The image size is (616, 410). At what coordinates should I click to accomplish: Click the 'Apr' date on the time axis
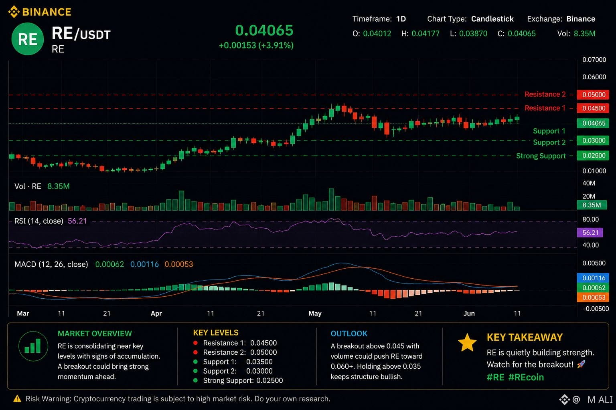tap(156, 314)
